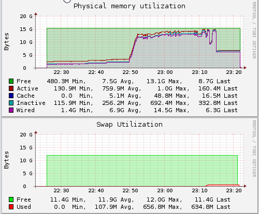The height and width of the screenshot is (214, 259).
Task: Click the 'Wired' legend label
Action: 25,110
